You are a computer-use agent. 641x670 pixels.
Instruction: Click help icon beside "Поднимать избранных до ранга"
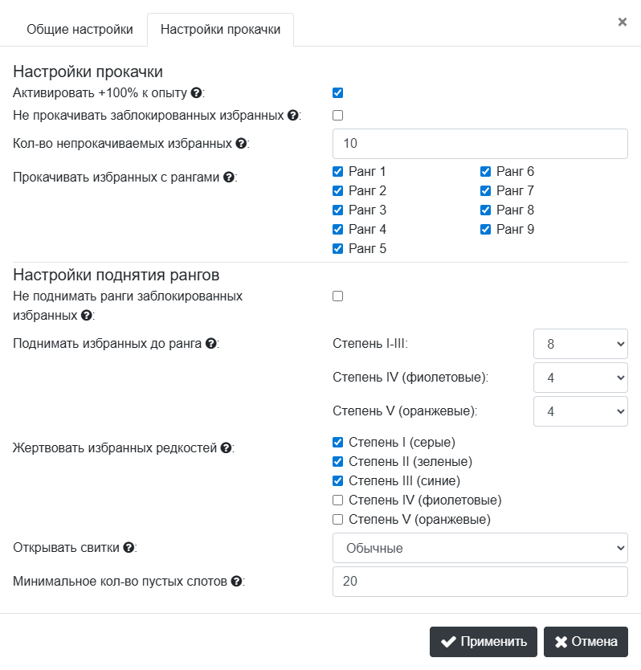coord(210,344)
